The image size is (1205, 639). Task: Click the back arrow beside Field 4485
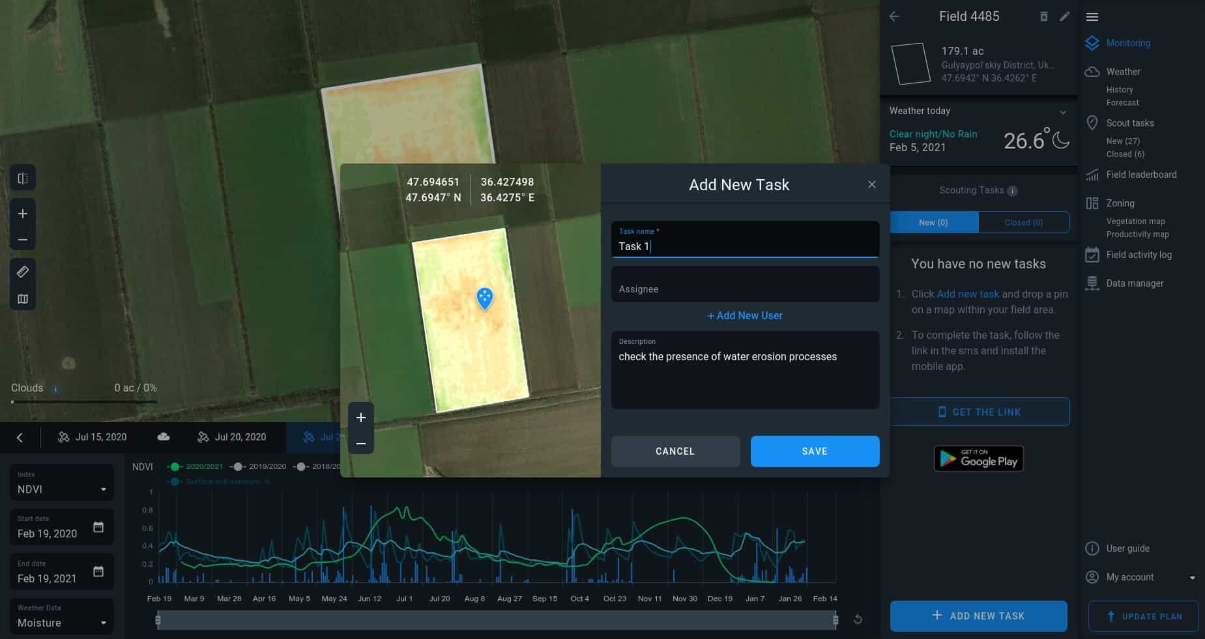point(895,16)
